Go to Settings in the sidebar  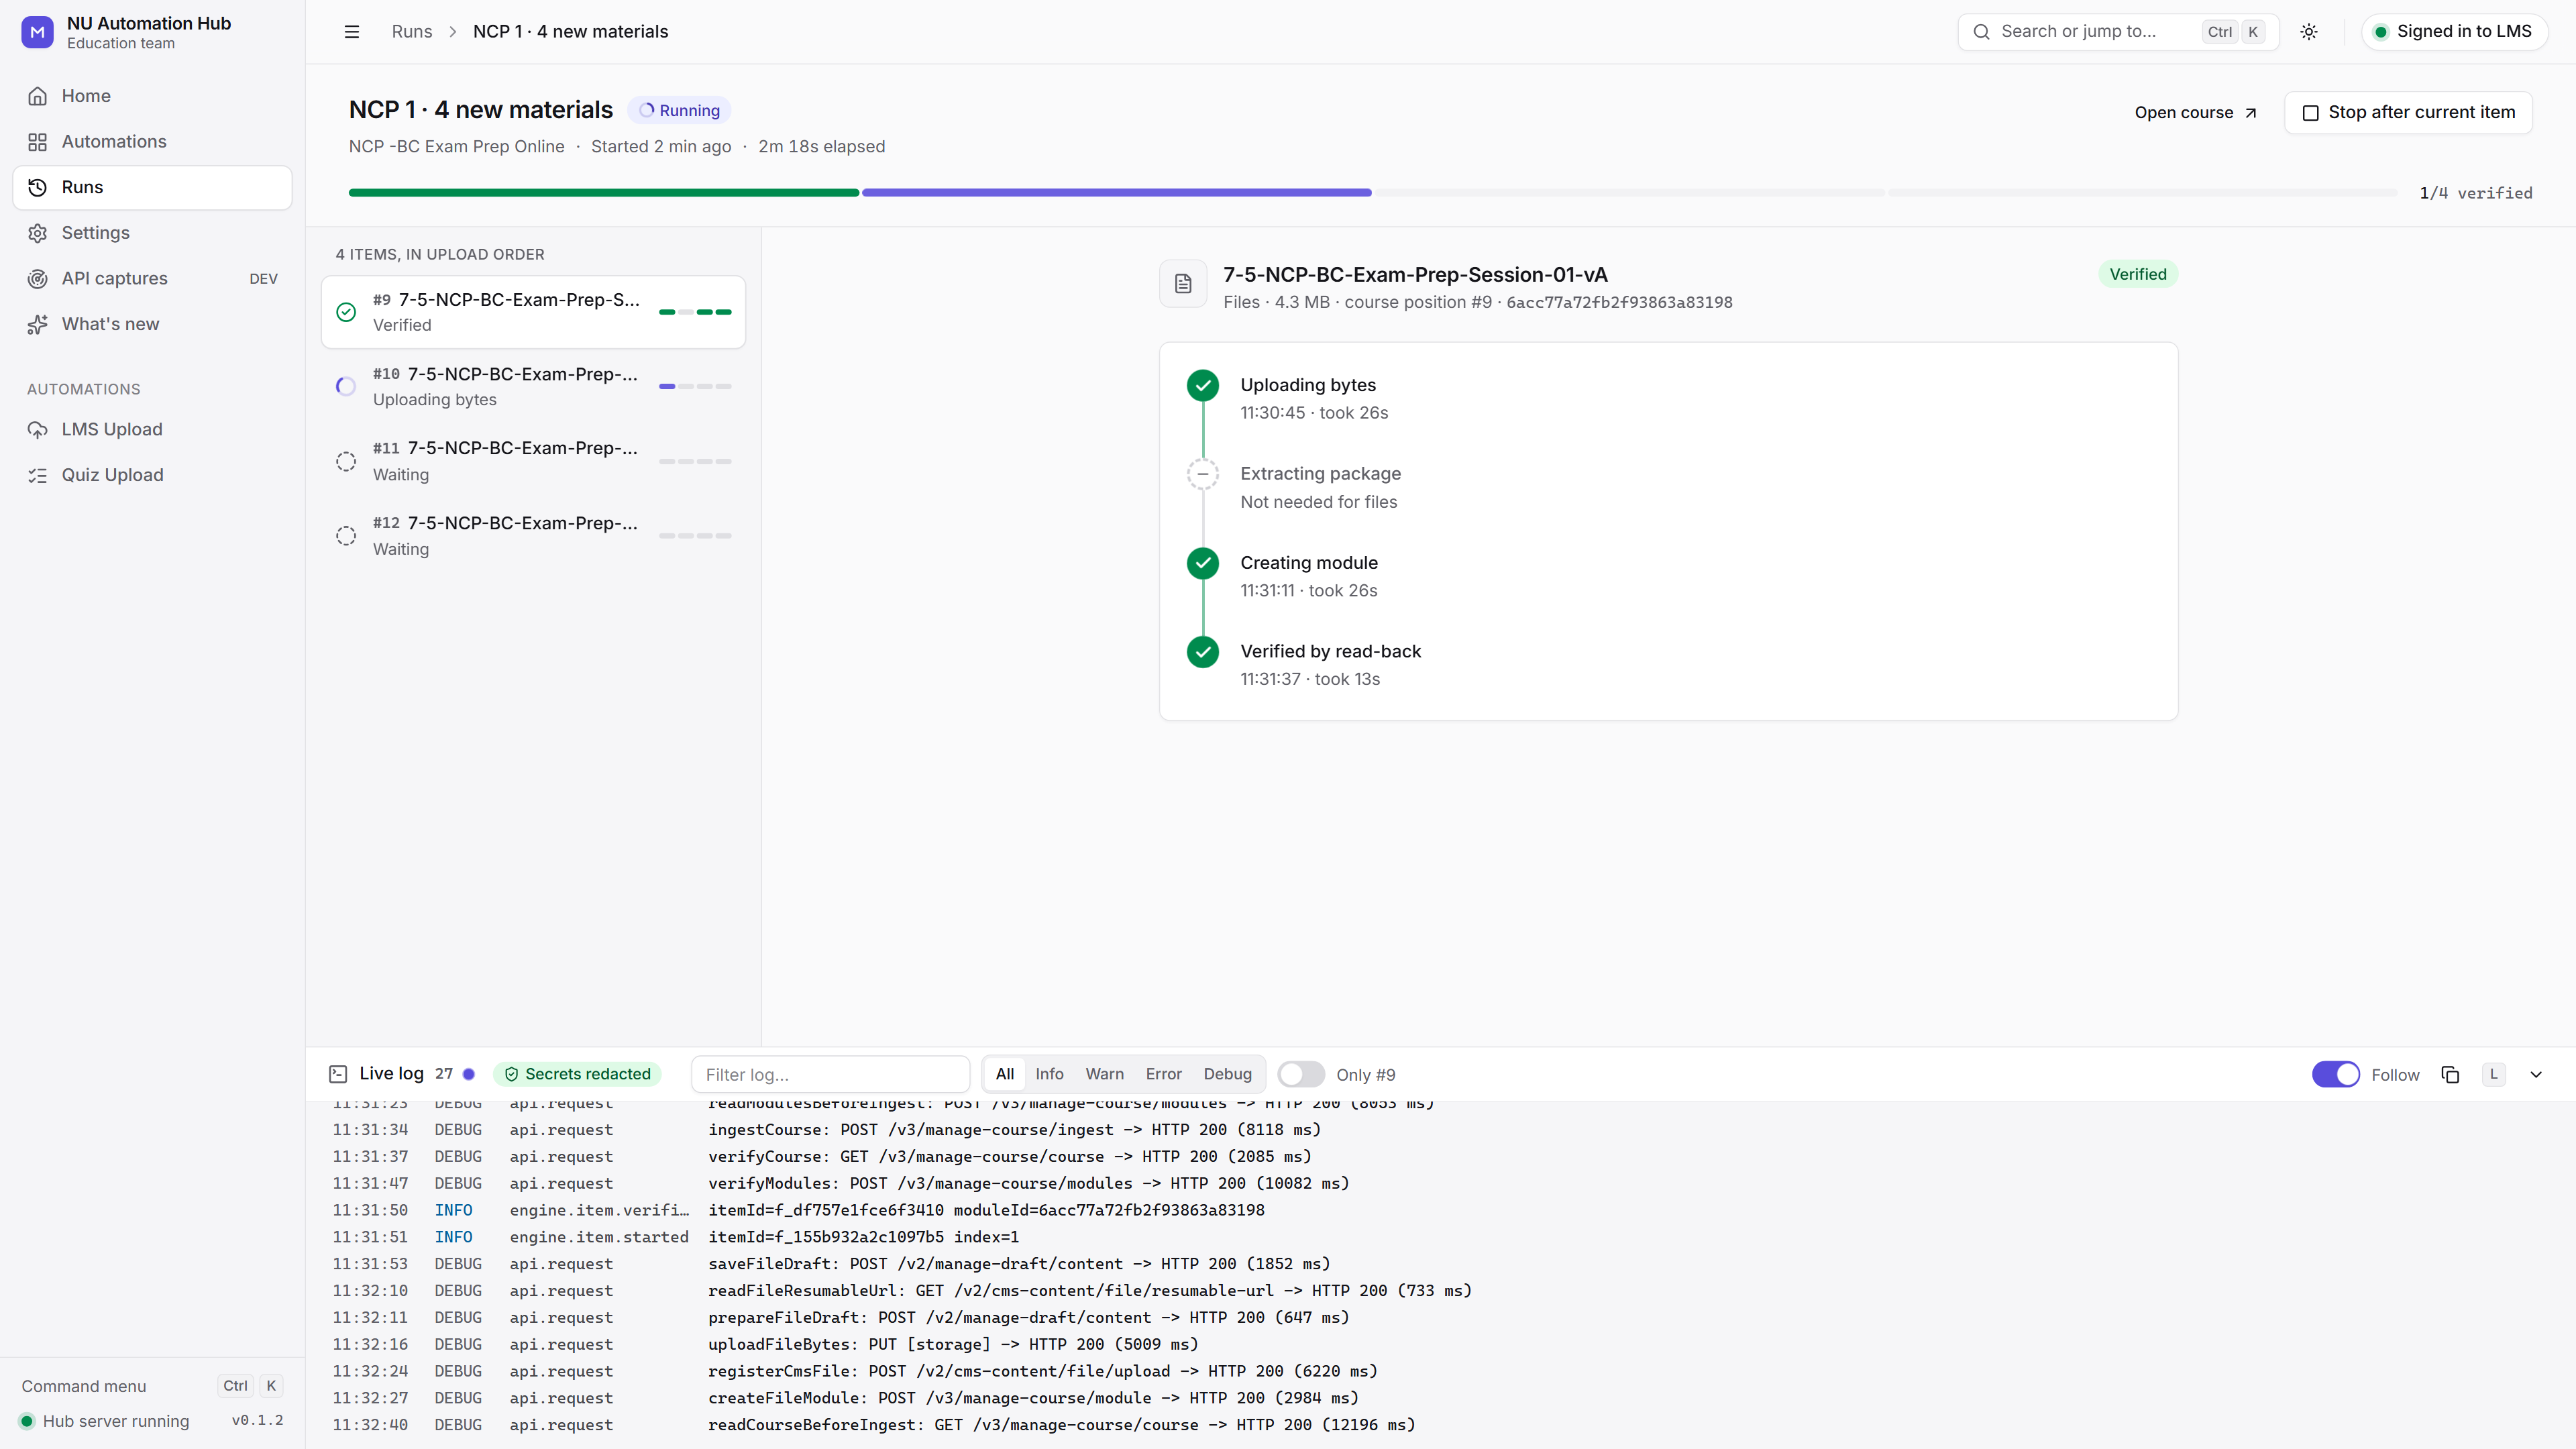(x=152, y=233)
